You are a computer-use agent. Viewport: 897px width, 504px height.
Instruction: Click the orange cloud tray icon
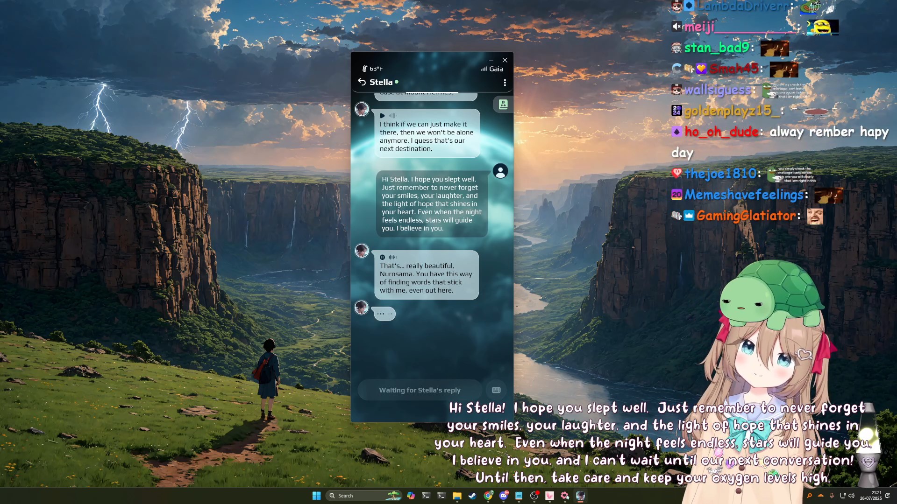820,496
